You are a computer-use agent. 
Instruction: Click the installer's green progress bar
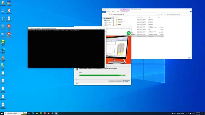pyautogui.click(x=102, y=75)
